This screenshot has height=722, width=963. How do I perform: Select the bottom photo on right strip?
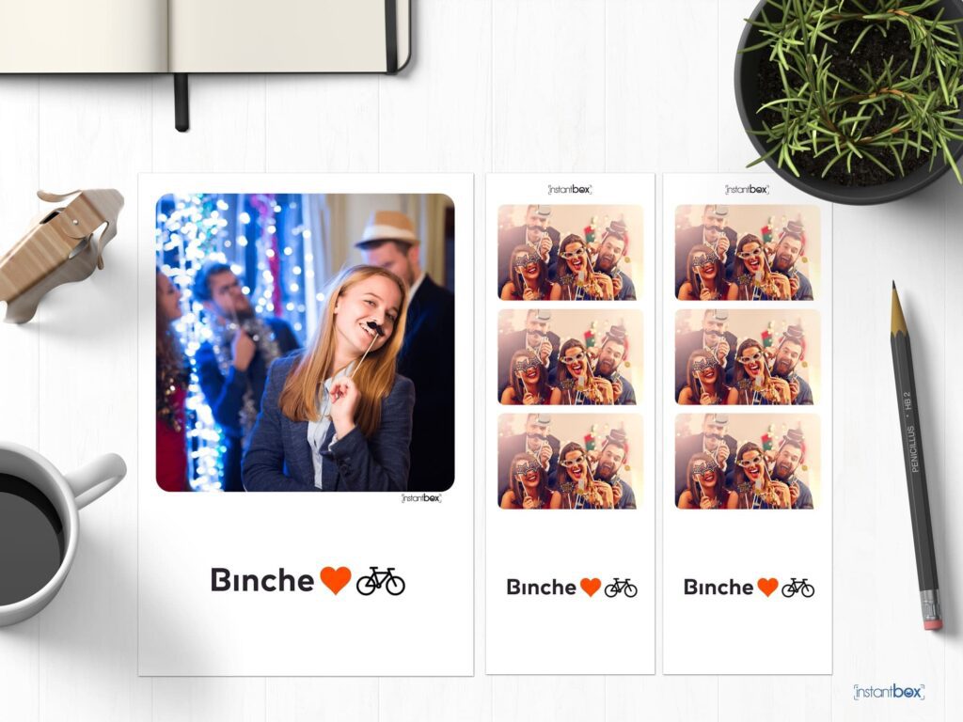(x=748, y=461)
